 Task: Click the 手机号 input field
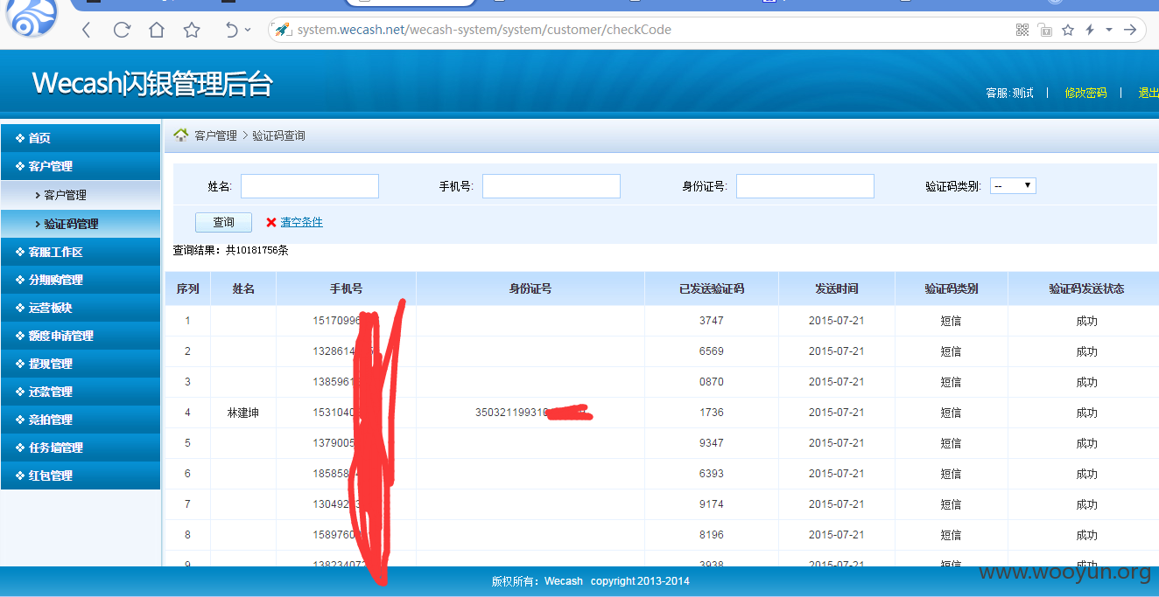[x=551, y=186]
